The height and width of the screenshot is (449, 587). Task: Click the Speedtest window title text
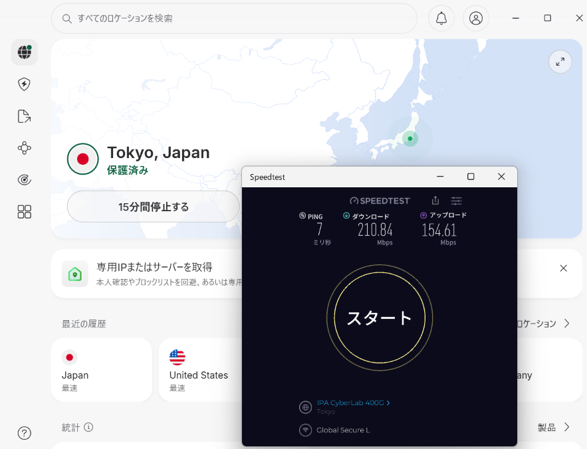267,177
